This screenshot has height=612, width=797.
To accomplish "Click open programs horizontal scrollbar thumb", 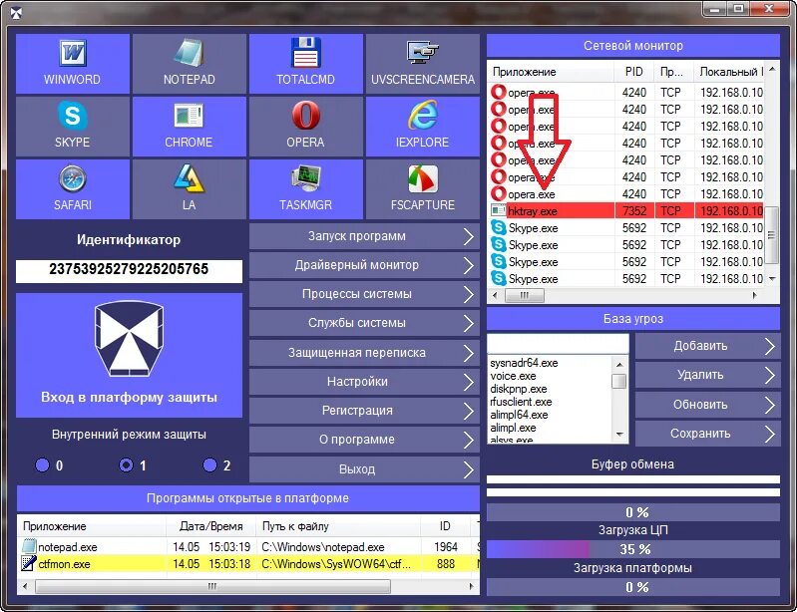I will (x=213, y=587).
